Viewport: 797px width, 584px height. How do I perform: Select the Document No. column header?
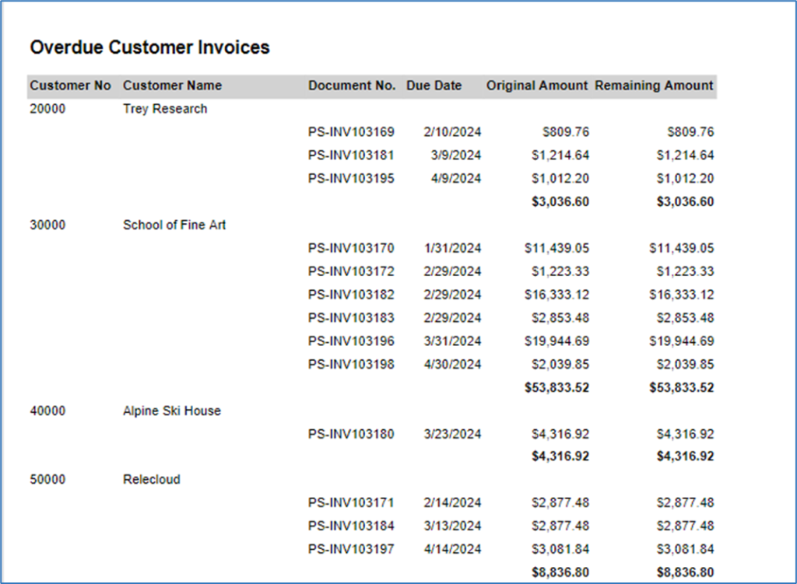pyautogui.click(x=352, y=86)
